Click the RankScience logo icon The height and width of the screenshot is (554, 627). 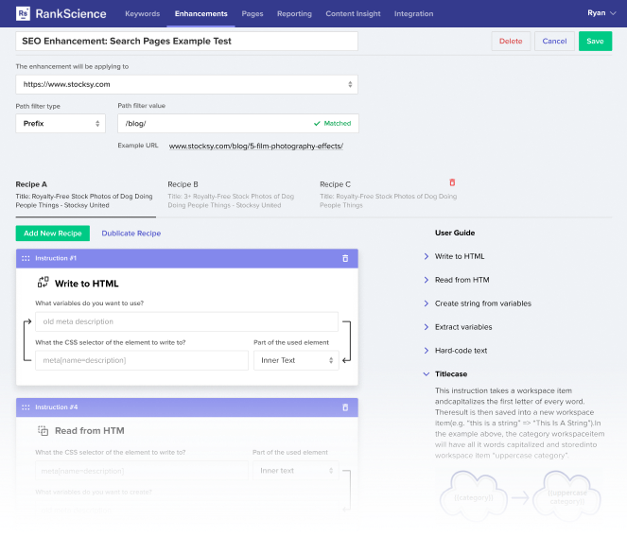(x=23, y=13)
